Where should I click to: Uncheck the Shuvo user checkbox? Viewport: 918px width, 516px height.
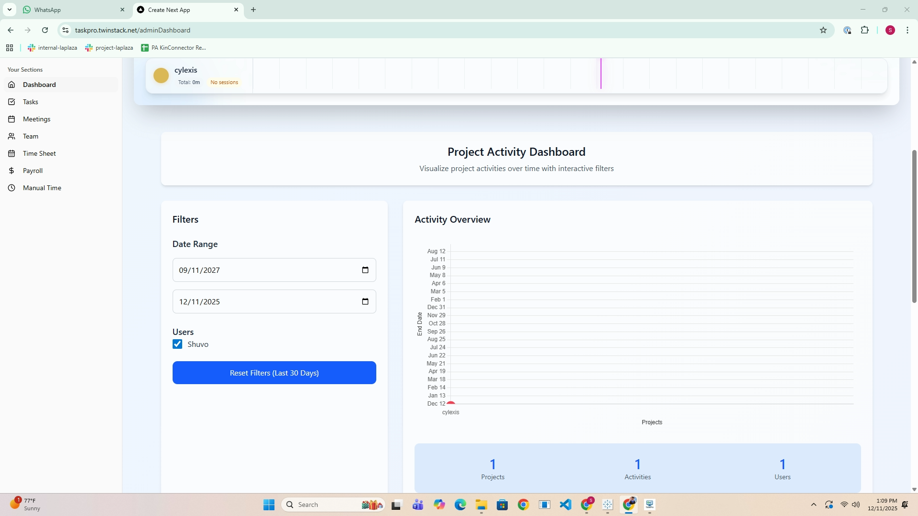coord(177,344)
